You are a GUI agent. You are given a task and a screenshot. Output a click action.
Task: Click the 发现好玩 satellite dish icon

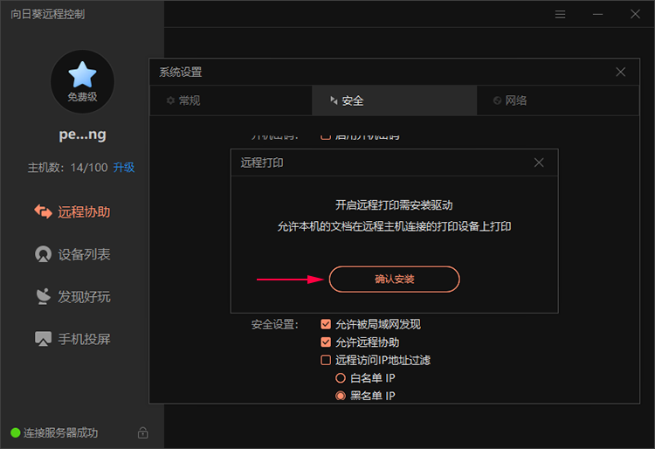(43, 296)
